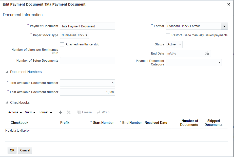
Task: Click the plus icon to add a checkbook row
Action: tap(60, 112)
